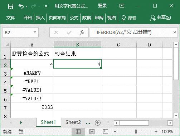The image size is (180, 136).
Task: Open Ribbon Display Options icon
Action: point(122,6)
